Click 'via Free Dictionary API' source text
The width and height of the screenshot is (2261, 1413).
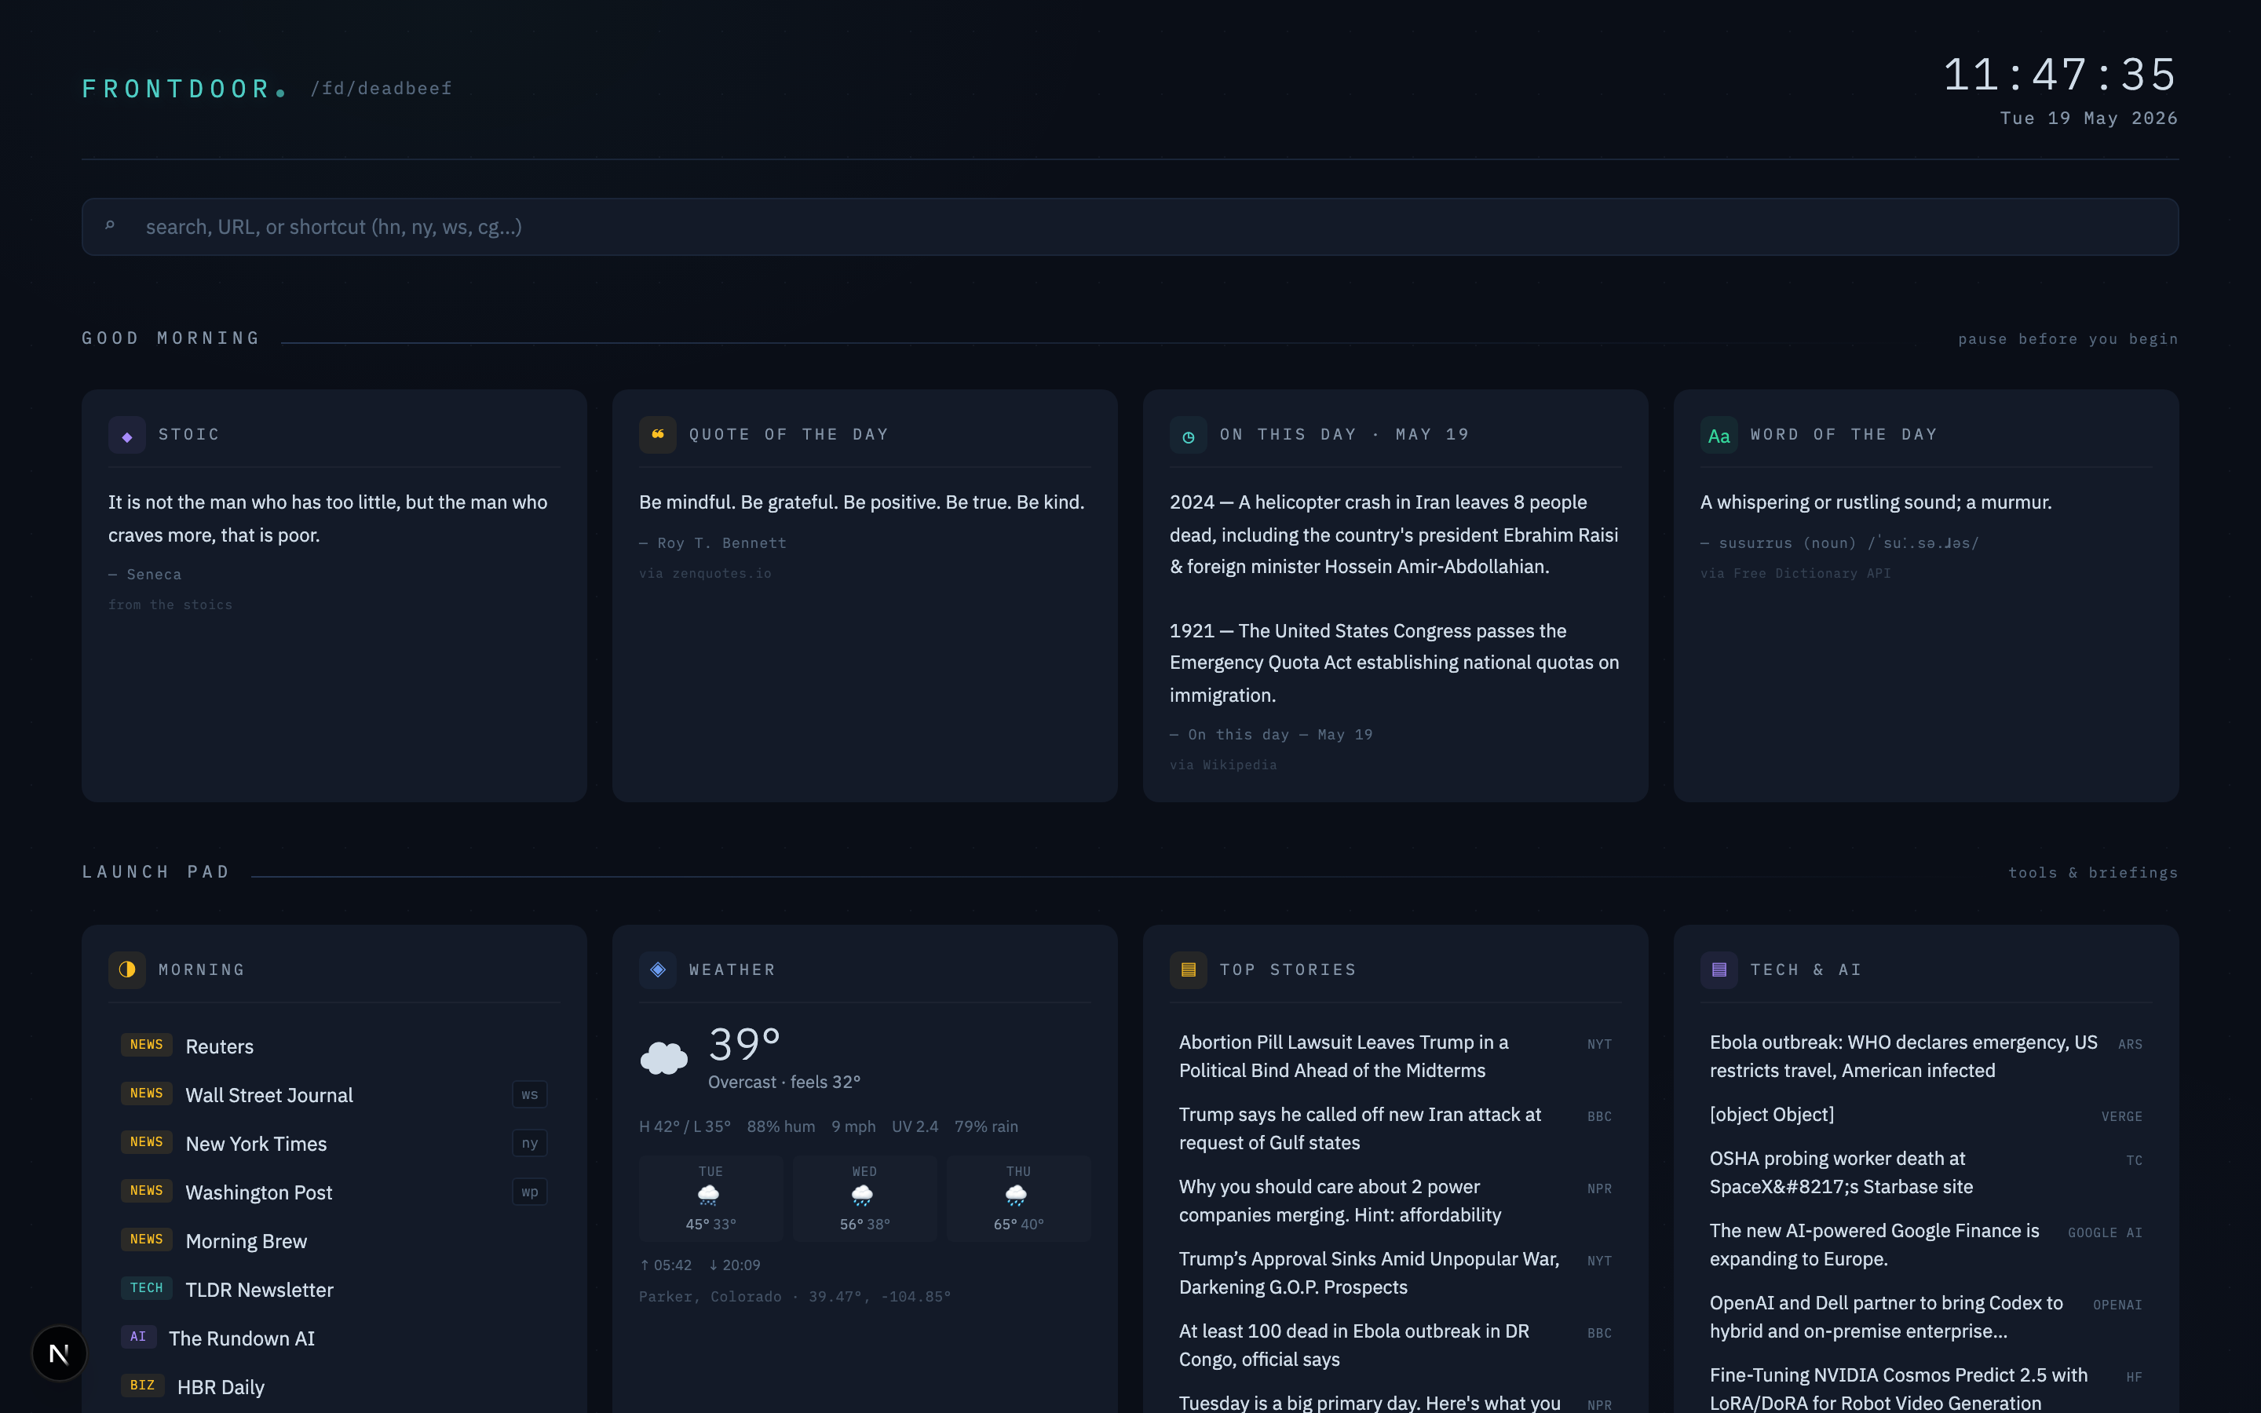coord(1795,574)
